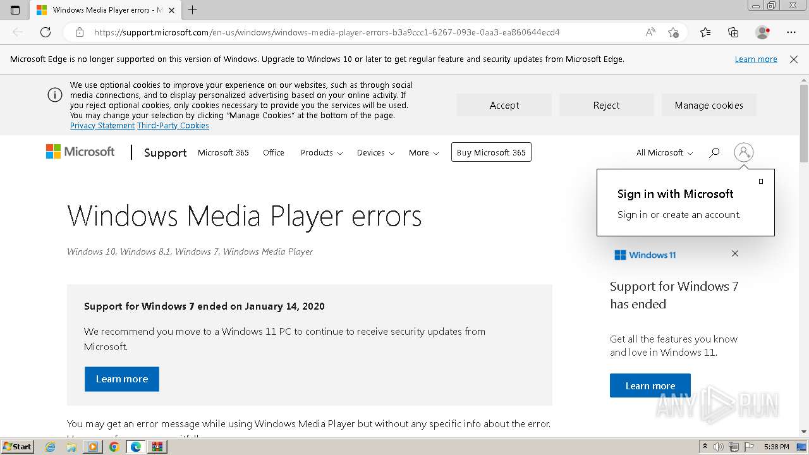Click the Start button
809x455 pixels.
click(x=18, y=447)
